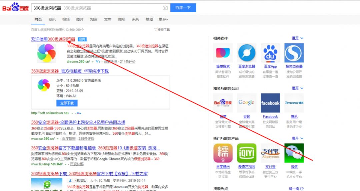Click the 搜索工具 link
This screenshot has height=191, width=360.
tap(163, 30)
